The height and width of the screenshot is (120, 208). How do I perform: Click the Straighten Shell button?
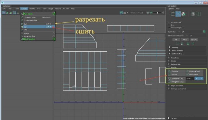(x=176, y=82)
